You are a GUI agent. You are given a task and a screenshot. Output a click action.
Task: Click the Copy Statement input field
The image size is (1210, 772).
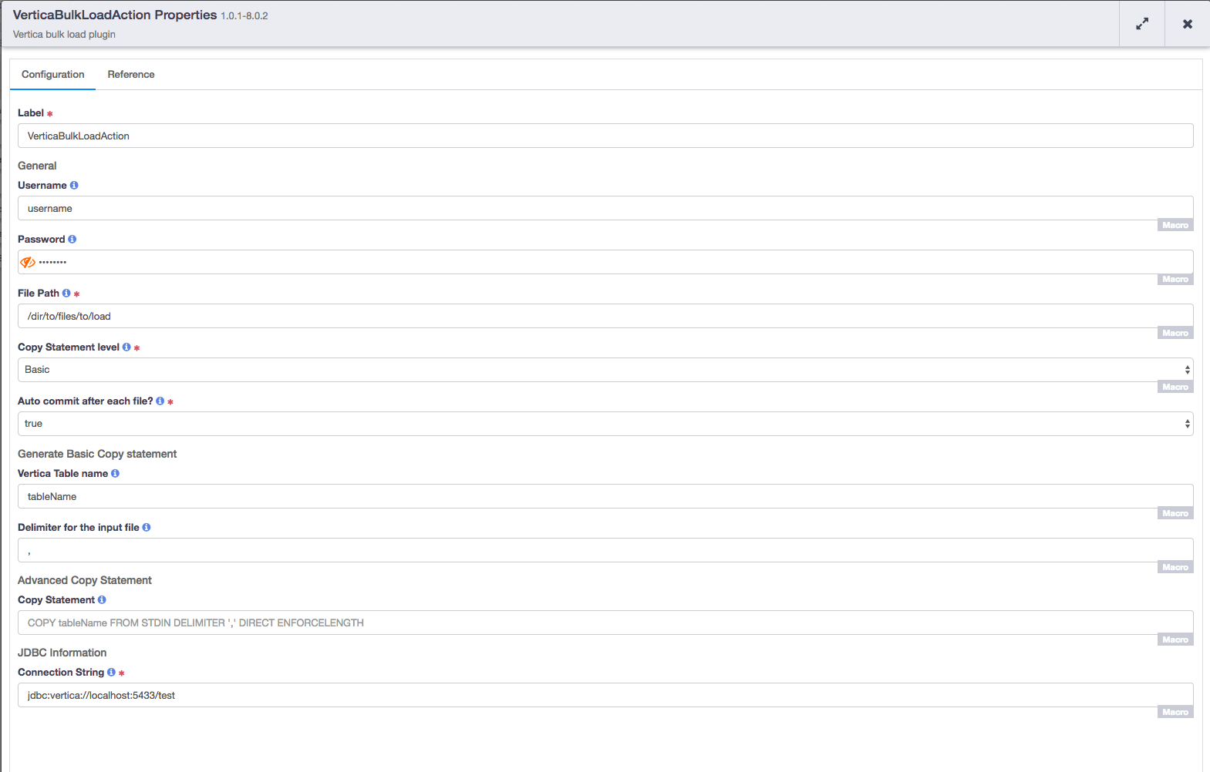pos(605,623)
